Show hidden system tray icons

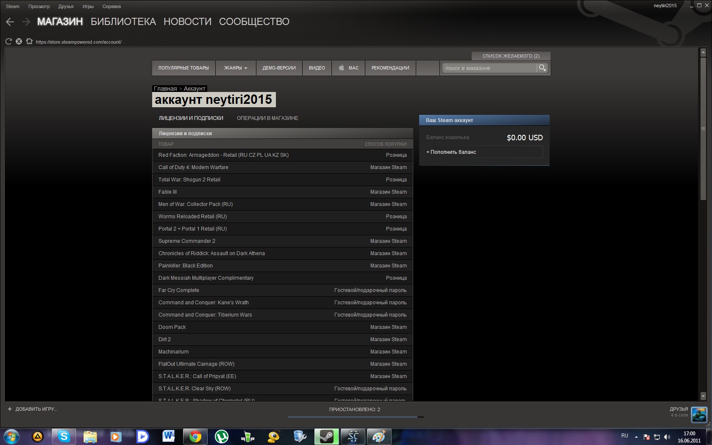636,437
